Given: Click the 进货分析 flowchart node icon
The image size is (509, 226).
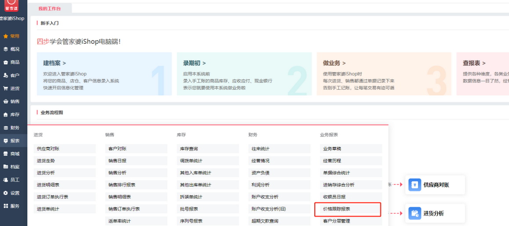Looking at the screenshot, I should [414, 213].
